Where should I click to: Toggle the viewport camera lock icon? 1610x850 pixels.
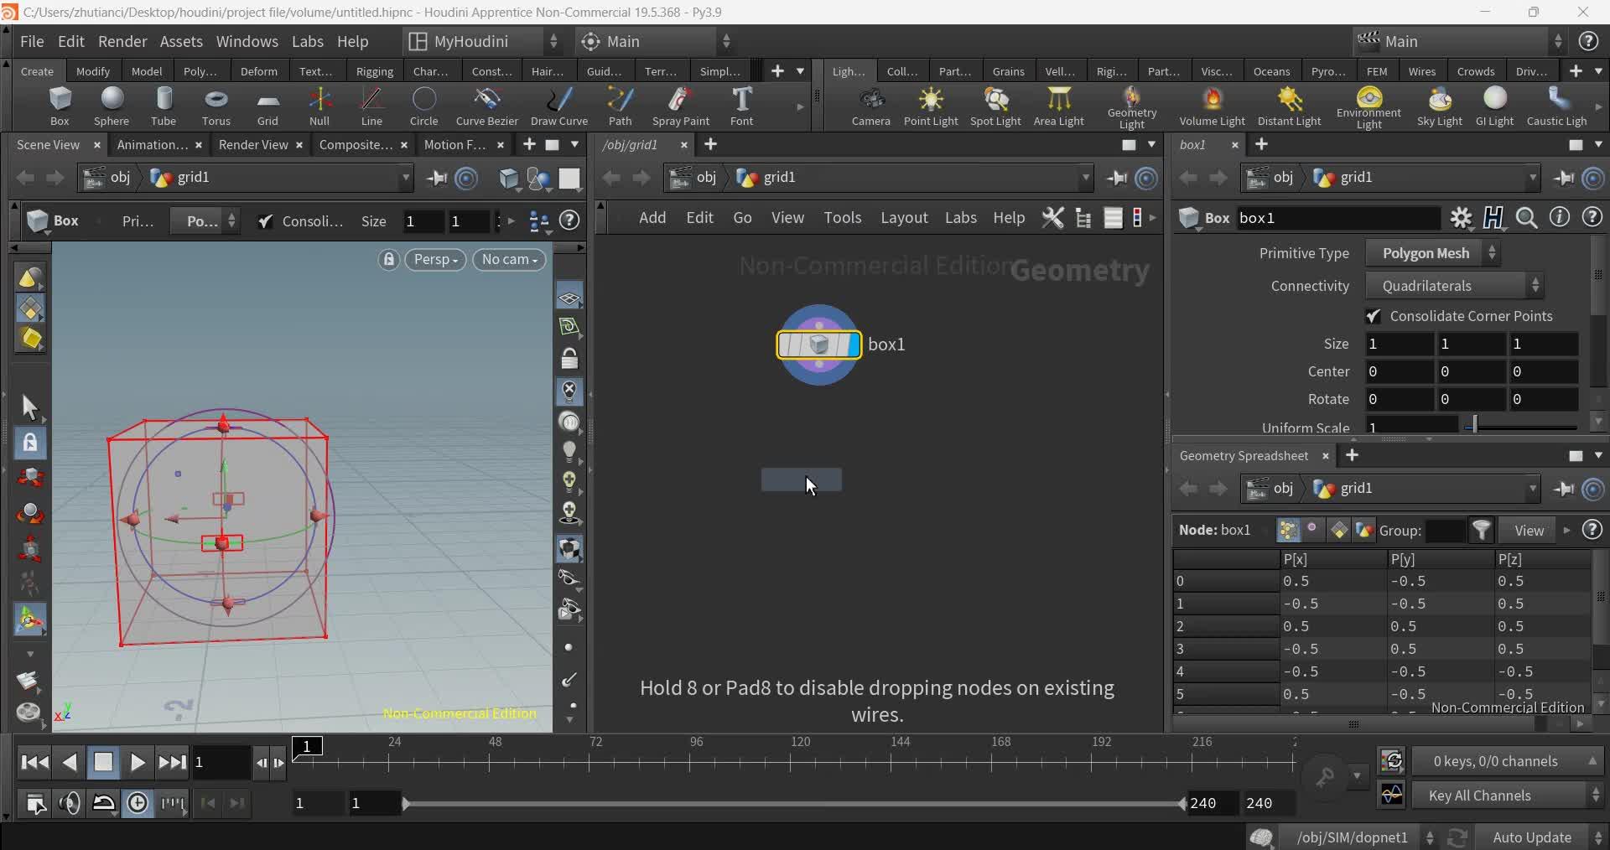[388, 260]
